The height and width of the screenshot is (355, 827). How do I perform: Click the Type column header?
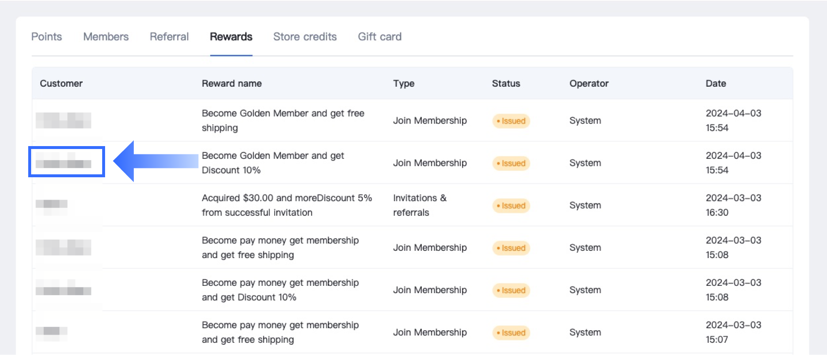[404, 83]
